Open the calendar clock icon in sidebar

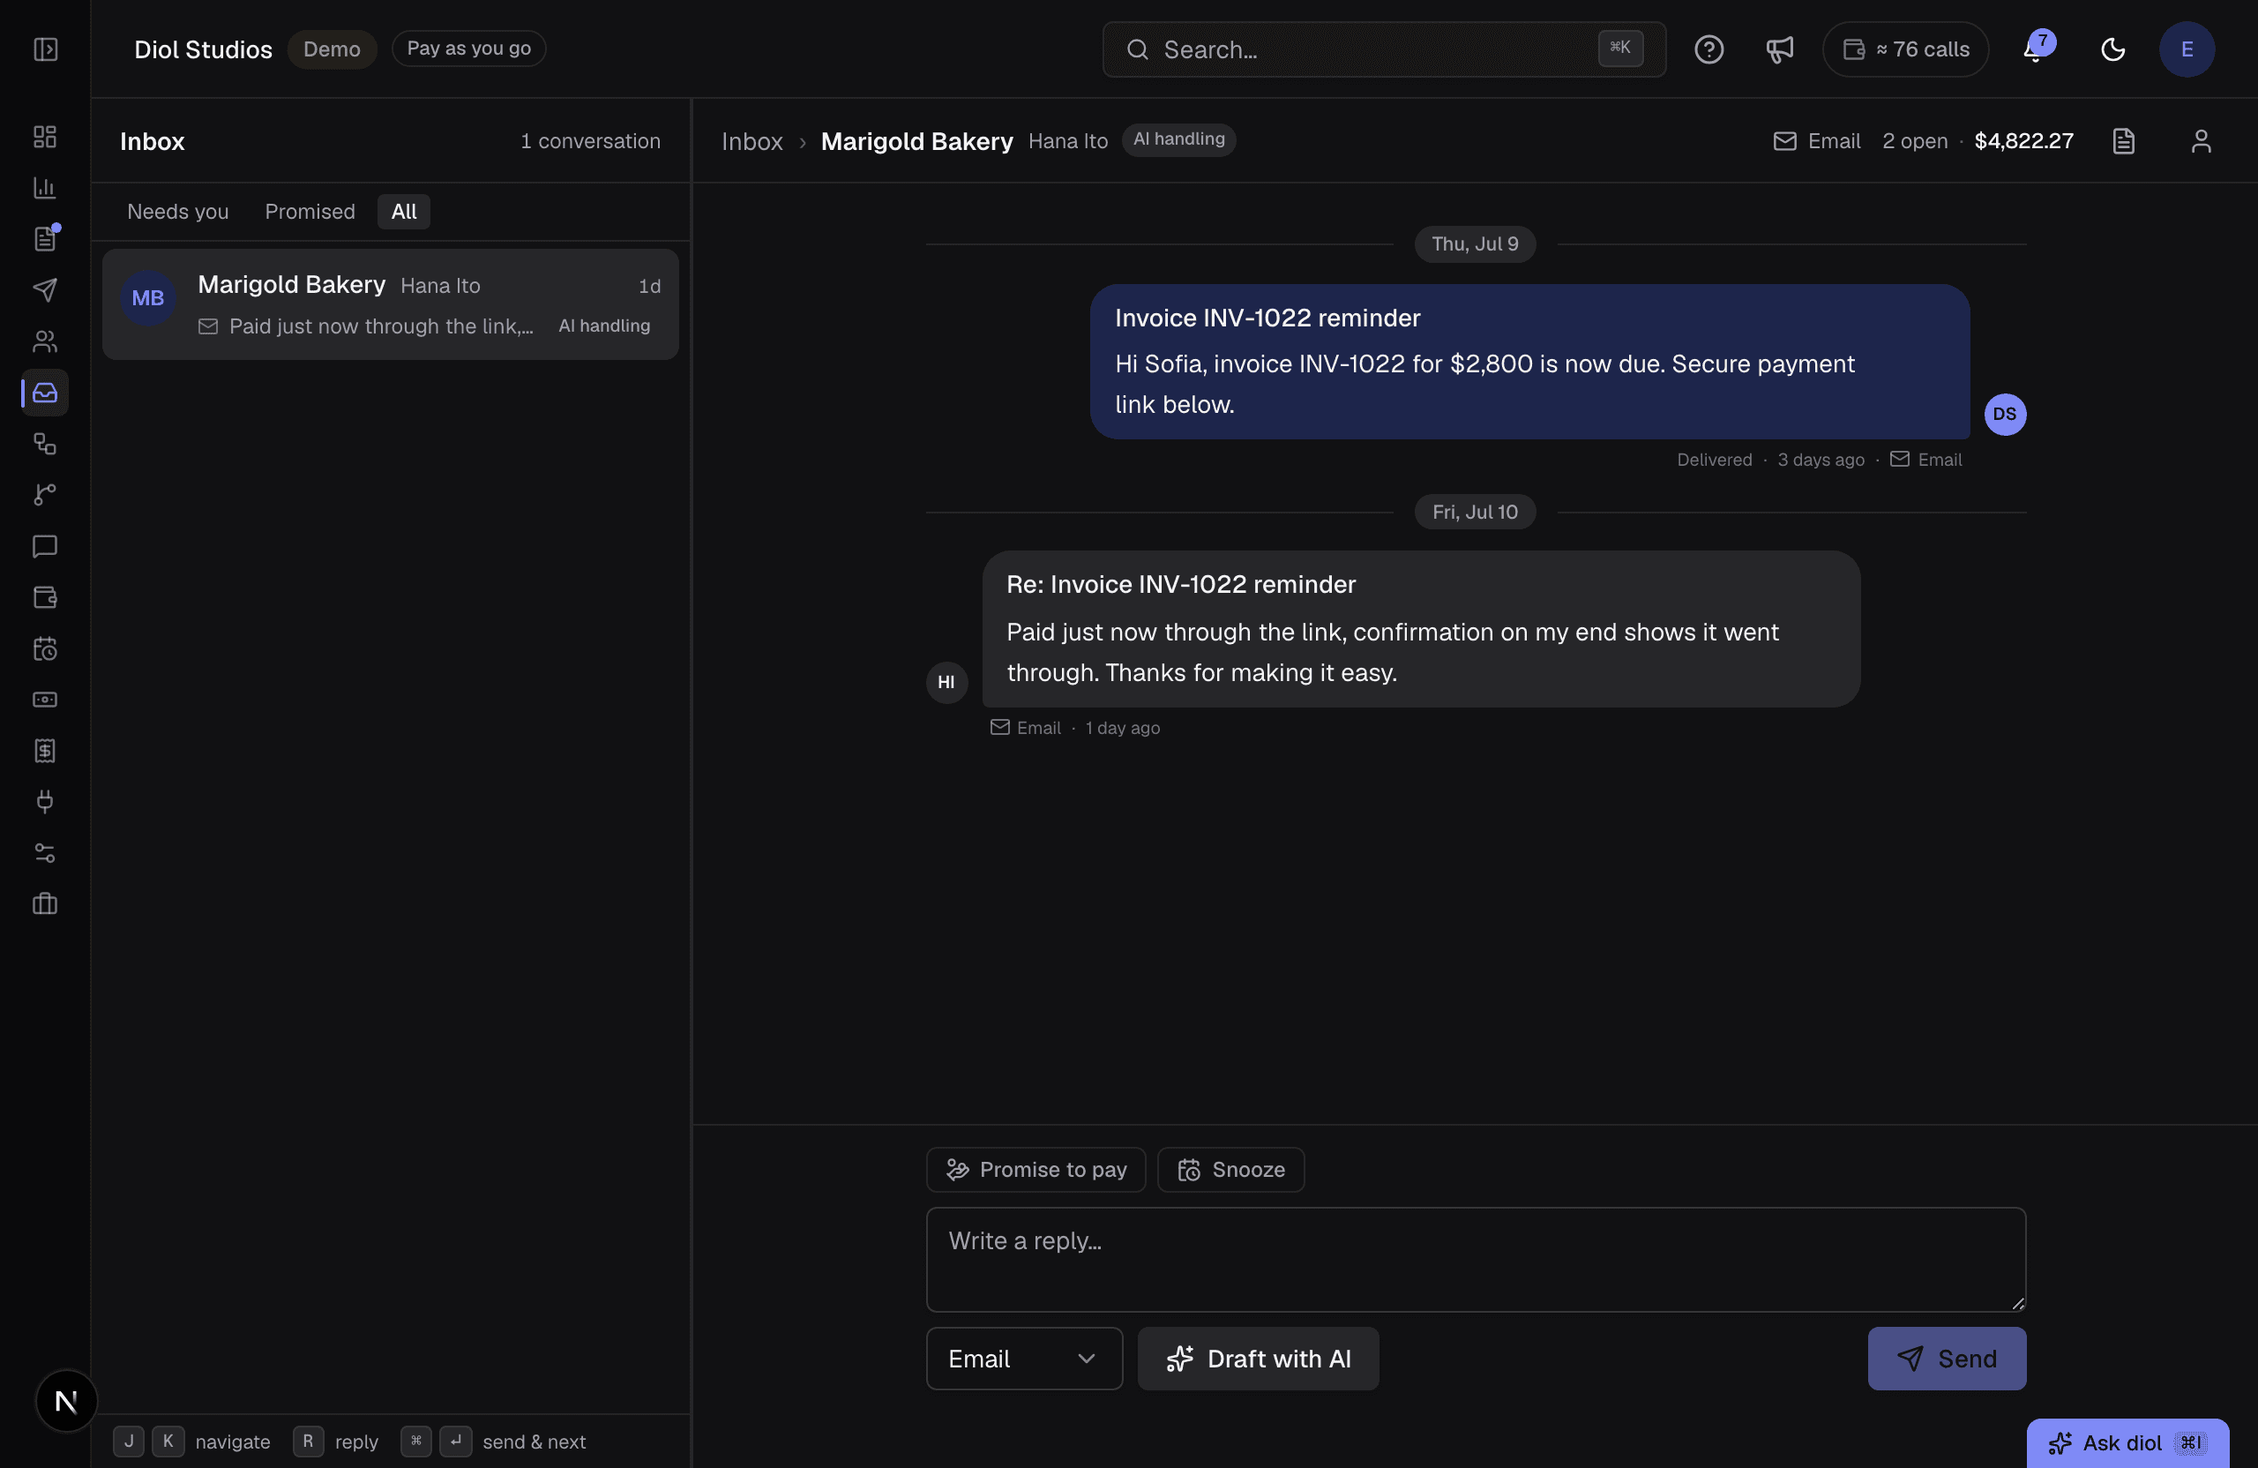coord(45,649)
